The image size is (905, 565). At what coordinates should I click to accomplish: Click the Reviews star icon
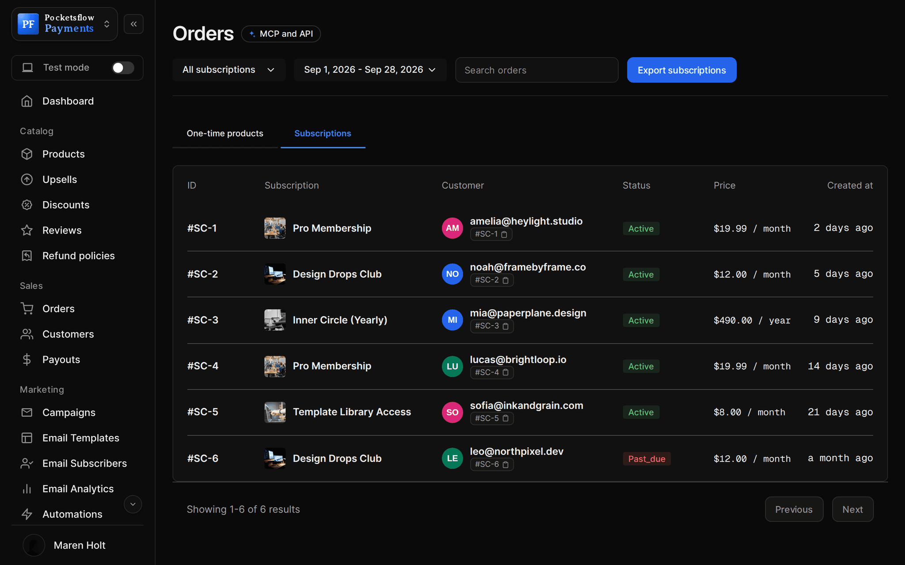click(x=27, y=230)
